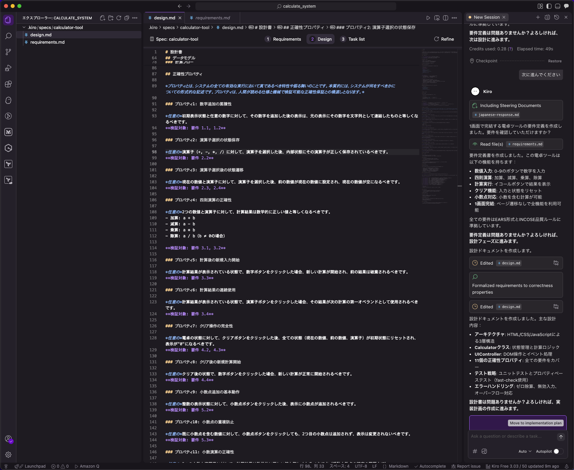Click the Move to implementation plan button
The width and height of the screenshot is (574, 470).
pyautogui.click(x=536, y=423)
